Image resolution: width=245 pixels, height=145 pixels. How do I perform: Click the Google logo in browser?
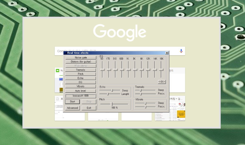click(120, 32)
